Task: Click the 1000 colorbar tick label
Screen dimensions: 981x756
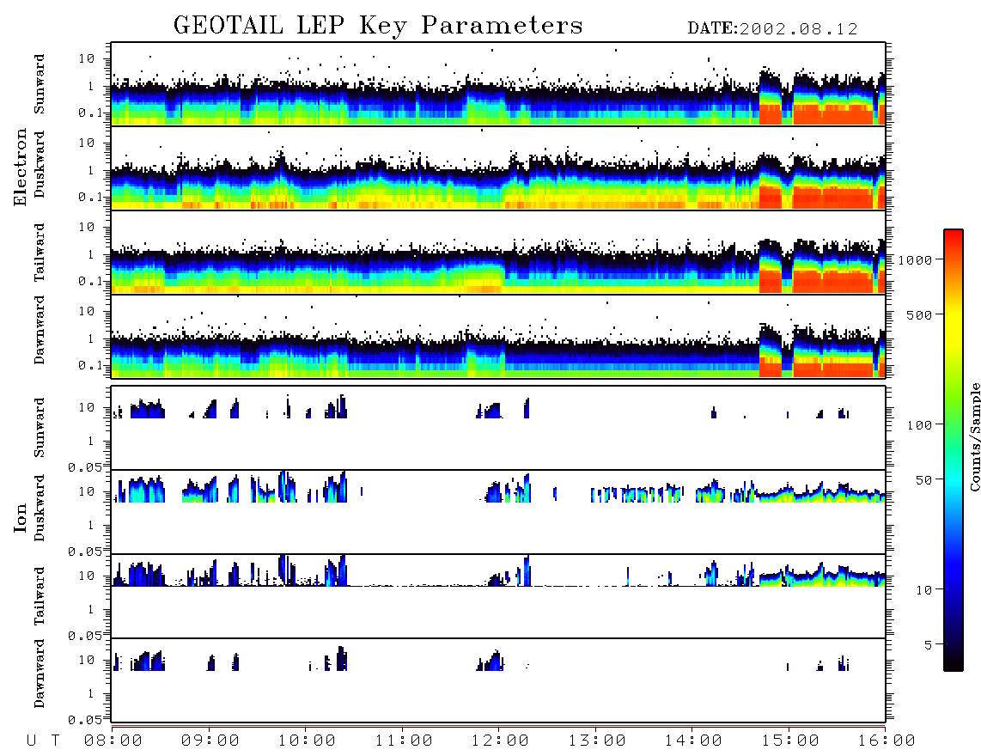Action: click(916, 259)
